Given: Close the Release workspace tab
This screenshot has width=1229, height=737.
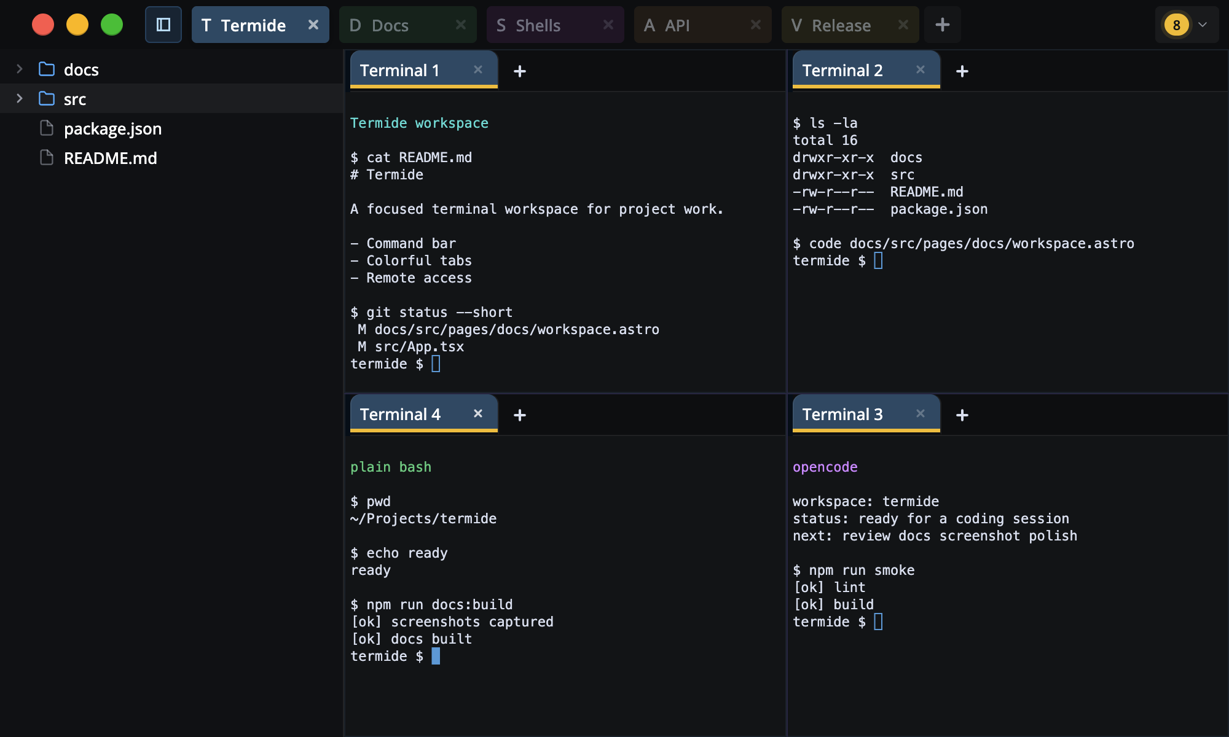Looking at the screenshot, I should click(903, 25).
